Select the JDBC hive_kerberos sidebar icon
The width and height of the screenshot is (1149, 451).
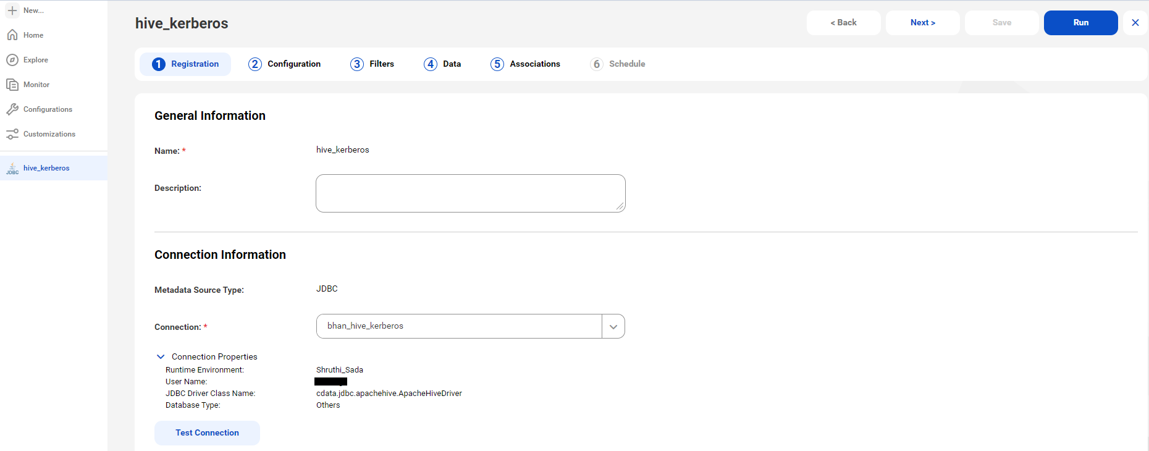(12, 168)
